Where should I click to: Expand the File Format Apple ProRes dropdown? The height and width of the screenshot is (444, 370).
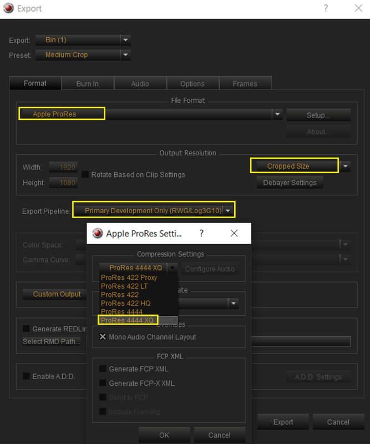[277, 114]
